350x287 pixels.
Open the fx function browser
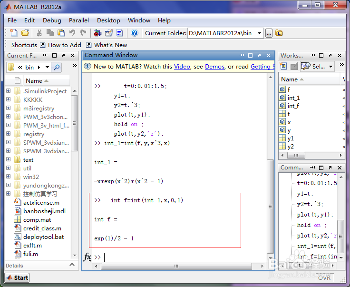pos(87,257)
